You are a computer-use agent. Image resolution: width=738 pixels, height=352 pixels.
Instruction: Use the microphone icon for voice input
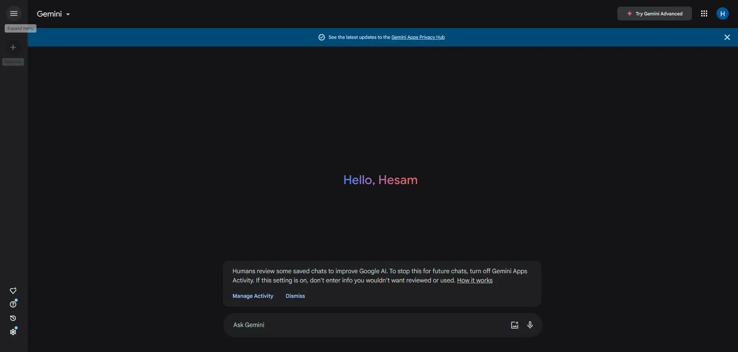pyautogui.click(x=530, y=325)
